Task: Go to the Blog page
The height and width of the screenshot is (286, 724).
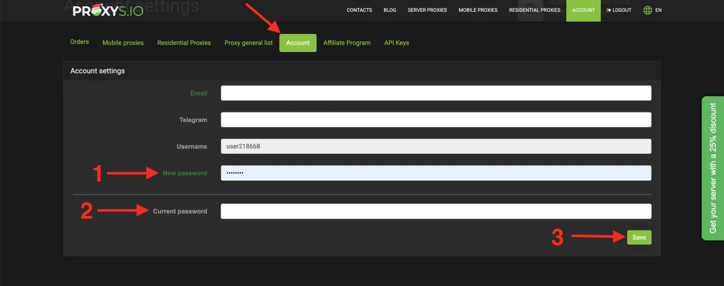Action: click(x=390, y=10)
